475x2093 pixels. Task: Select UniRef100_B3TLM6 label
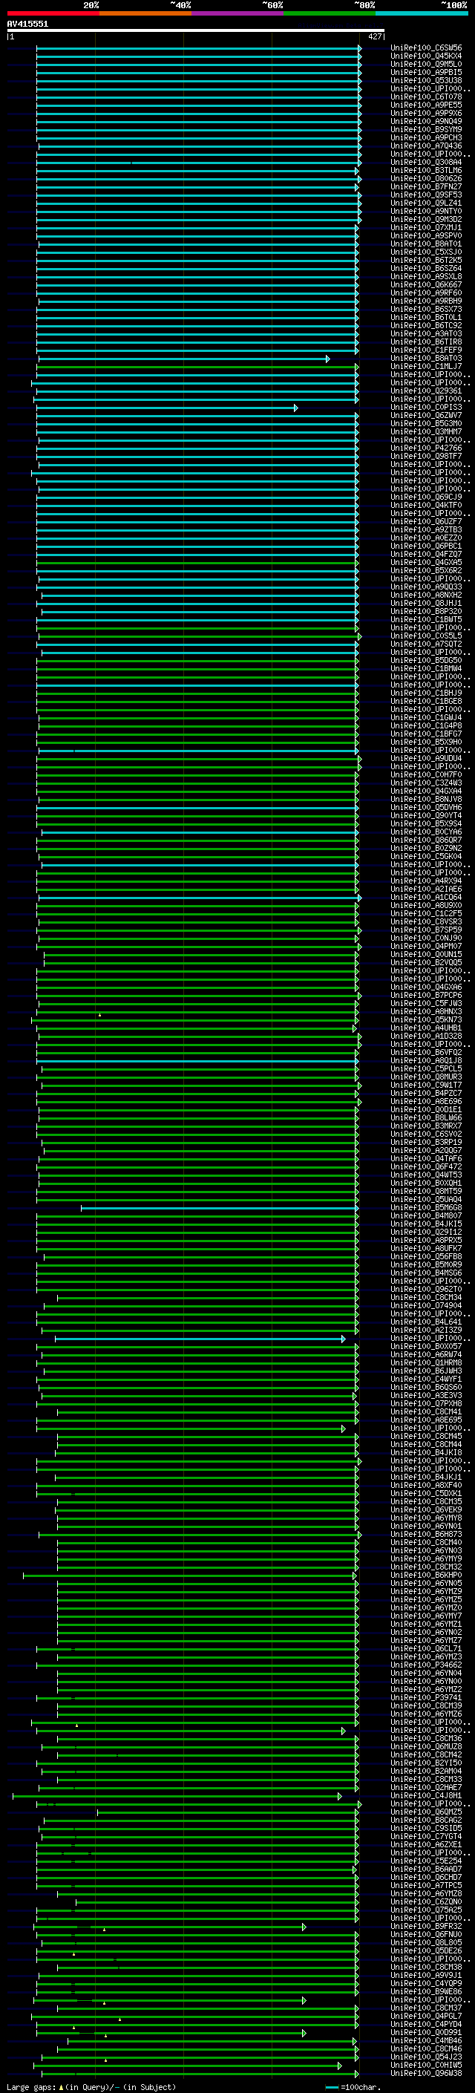coord(426,171)
